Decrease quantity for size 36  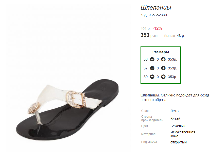pos(152,59)
